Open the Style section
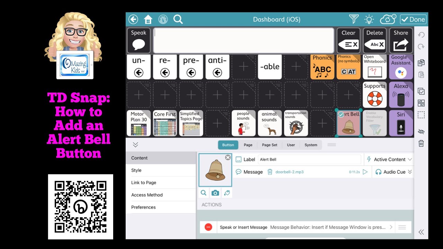This screenshot has width=443, height=249. (x=161, y=170)
